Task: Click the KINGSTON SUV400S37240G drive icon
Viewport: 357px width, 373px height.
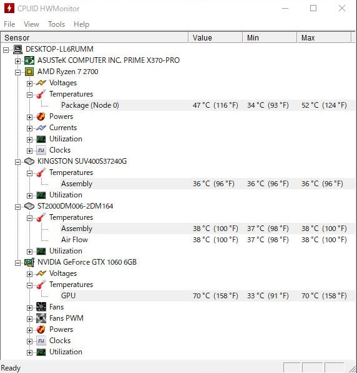Action: click(29, 161)
